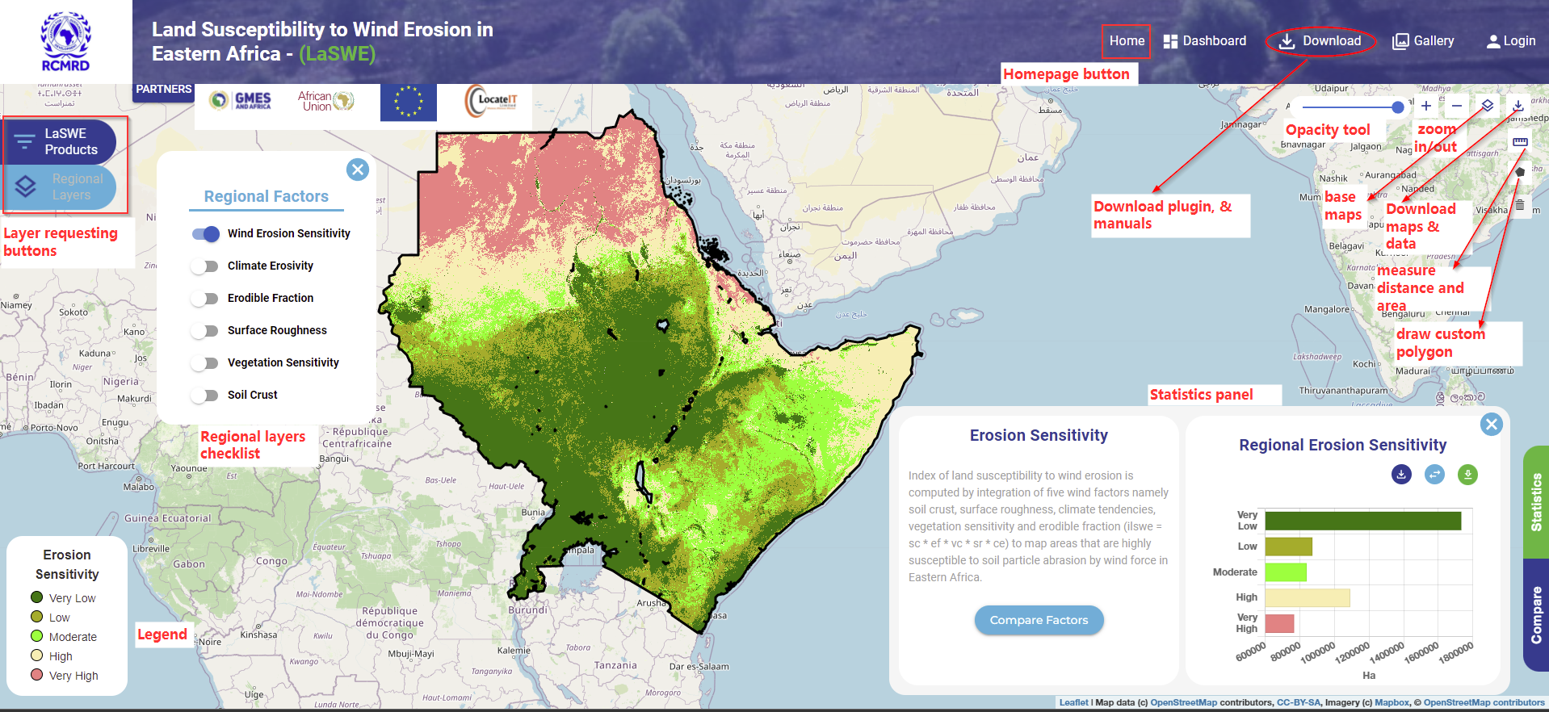
Task: Click the green chart download icon
Action: (x=1467, y=475)
